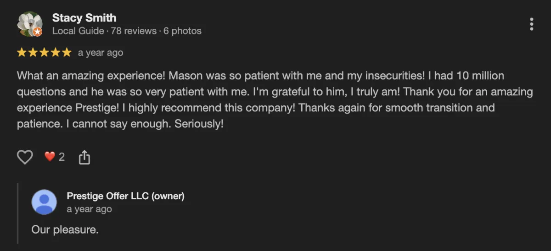Click the red heart reaction emoji

coord(50,157)
